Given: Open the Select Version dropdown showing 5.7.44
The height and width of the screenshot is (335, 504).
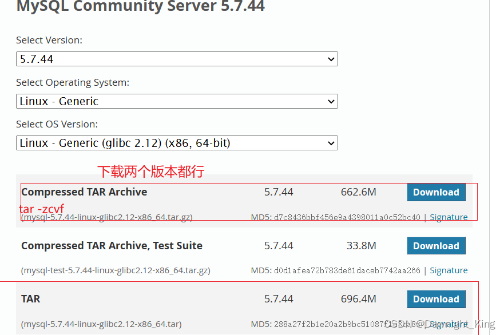Looking at the screenshot, I should [177, 59].
